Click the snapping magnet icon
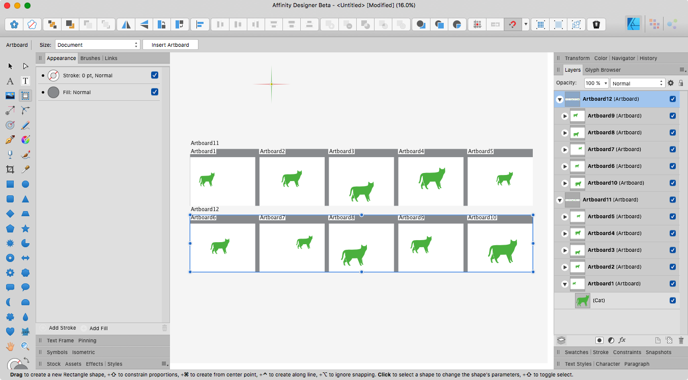688x380 pixels. click(x=513, y=24)
